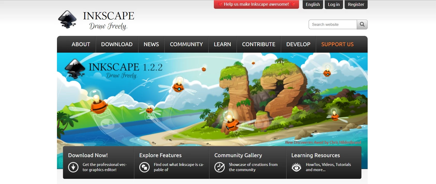
Task: Open the About menu
Action: tap(81, 44)
